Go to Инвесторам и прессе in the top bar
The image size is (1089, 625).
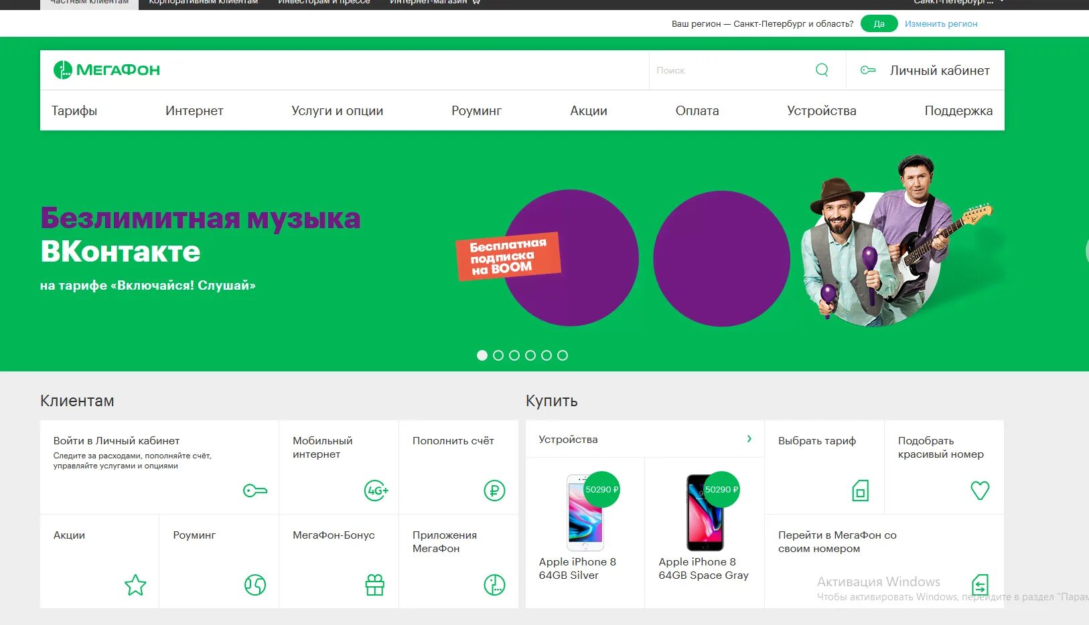[324, 2]
